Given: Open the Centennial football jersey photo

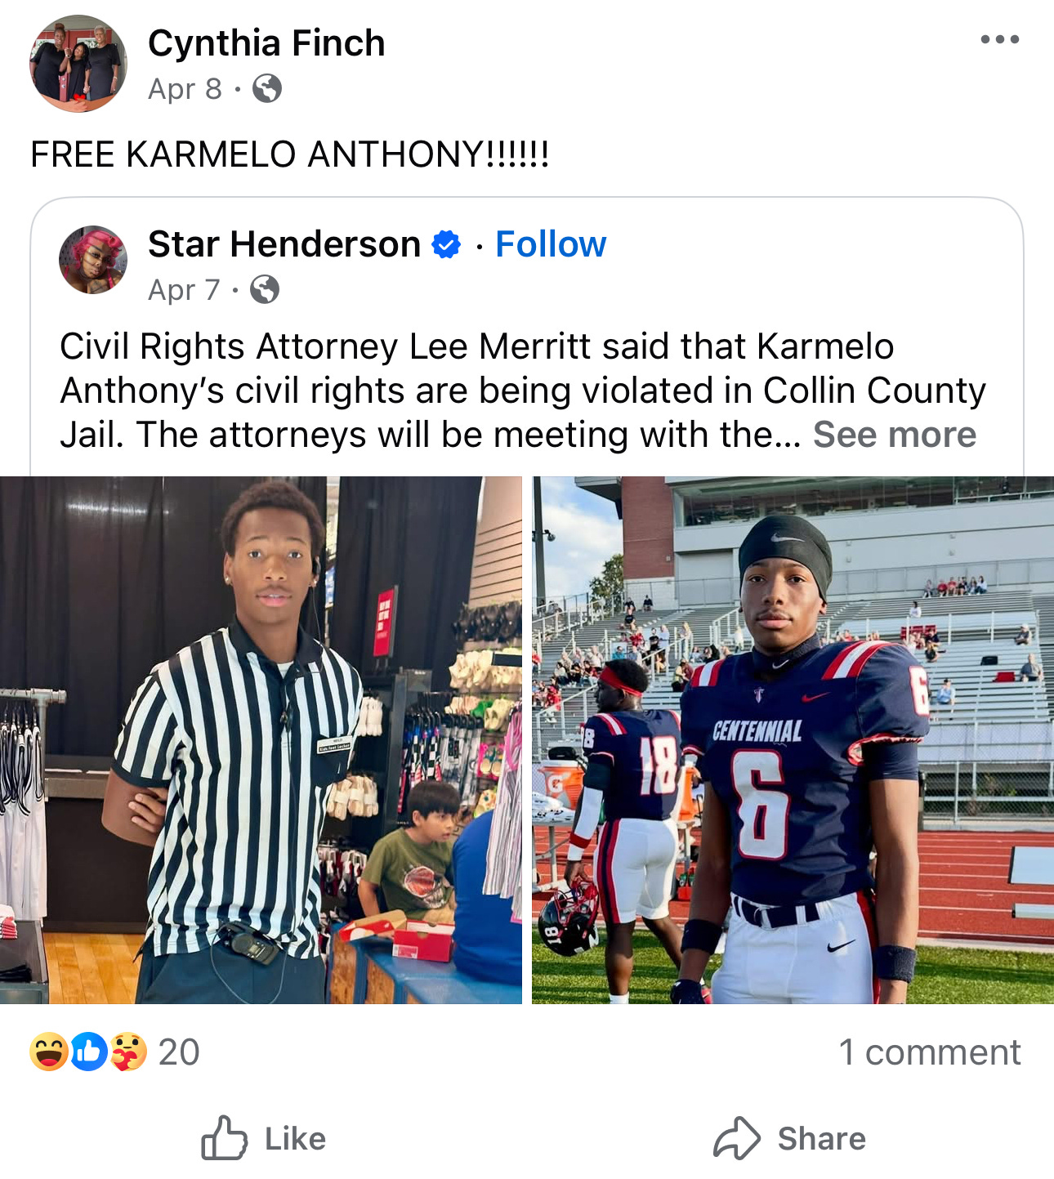Looking at the screenshot, I should [x=793, y=740].
